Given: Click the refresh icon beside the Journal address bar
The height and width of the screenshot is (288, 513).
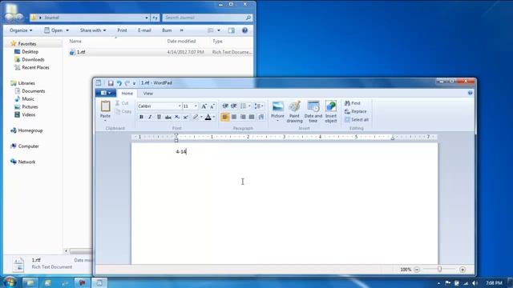Looking at the screenshot, I should pyautogui.click(x=155, y=18).
